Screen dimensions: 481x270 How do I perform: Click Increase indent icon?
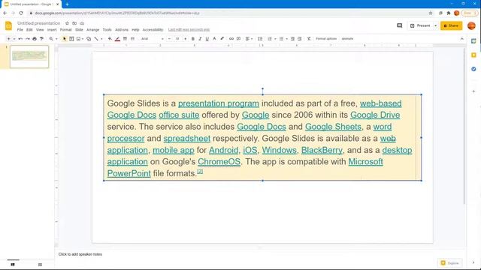point(300,39)
